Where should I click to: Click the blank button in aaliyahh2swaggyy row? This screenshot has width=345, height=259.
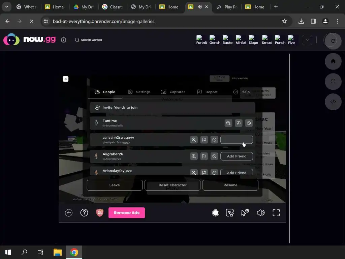(237, 140)
